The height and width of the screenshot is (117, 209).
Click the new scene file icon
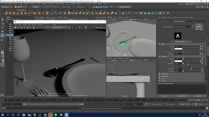(16, 7)
